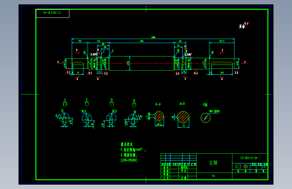Click the ø95 diameter dimension at the shaft middle
The width and height of the screenshot is (292, 189).
pyautogui.click(x=128, y=63)
